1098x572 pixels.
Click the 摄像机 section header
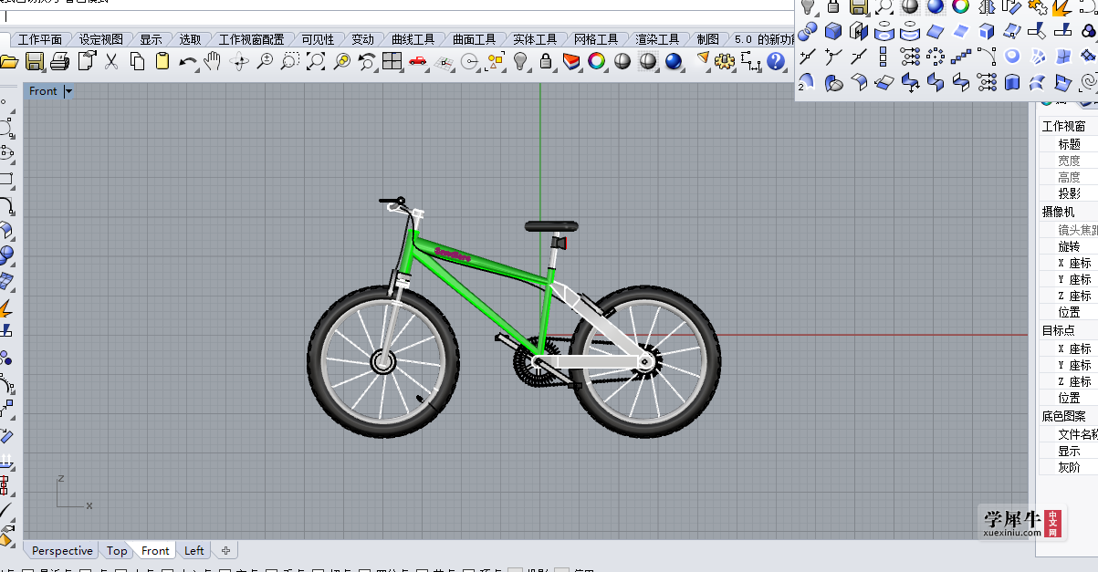click(x=1069, y=212)
